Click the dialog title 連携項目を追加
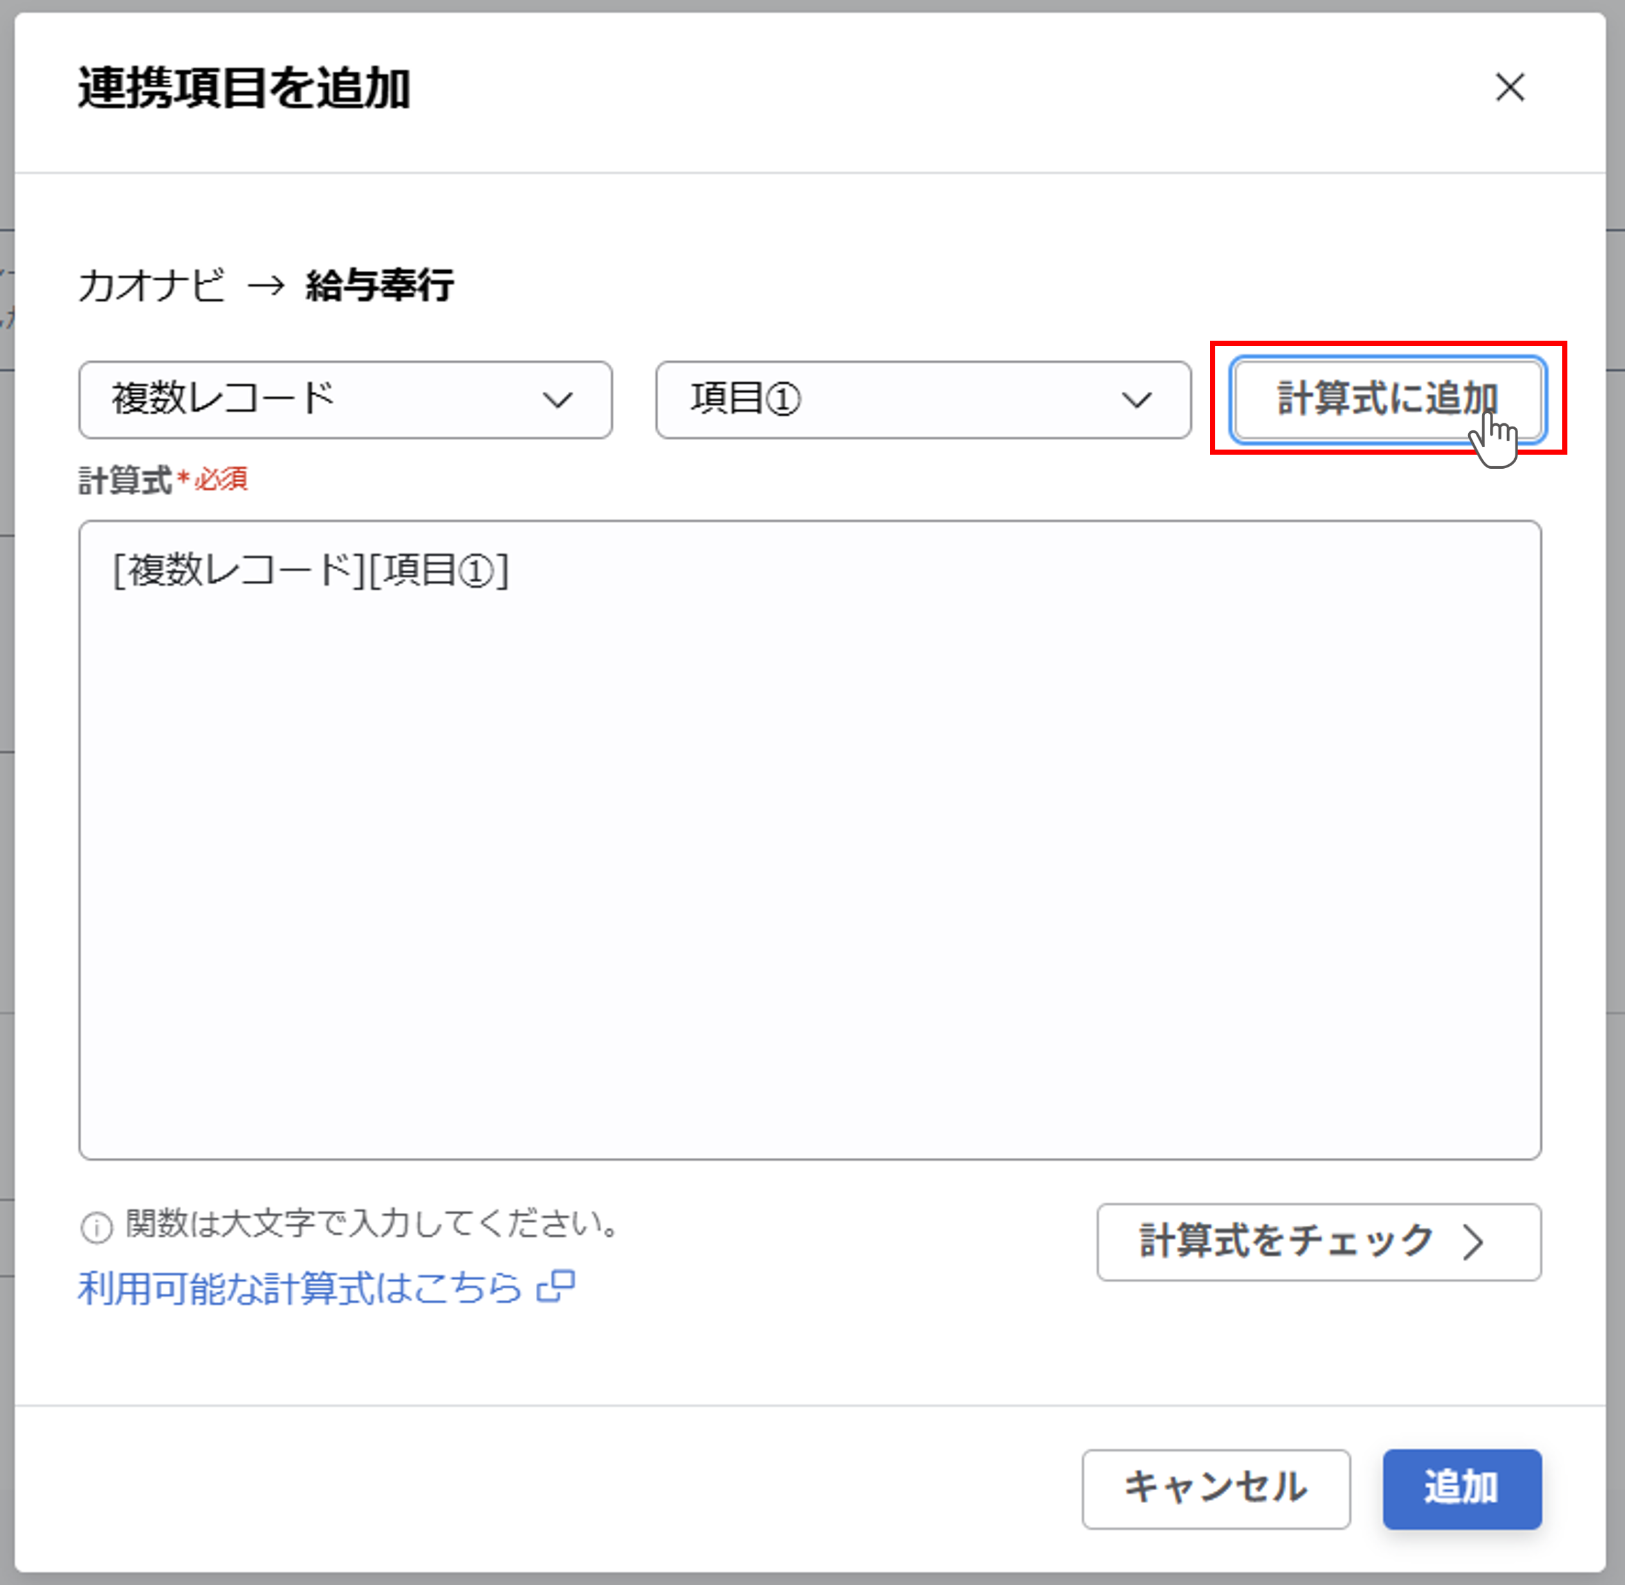Image resolution: width=1625 pixels, height=1585 pixels. pos(244,88)
